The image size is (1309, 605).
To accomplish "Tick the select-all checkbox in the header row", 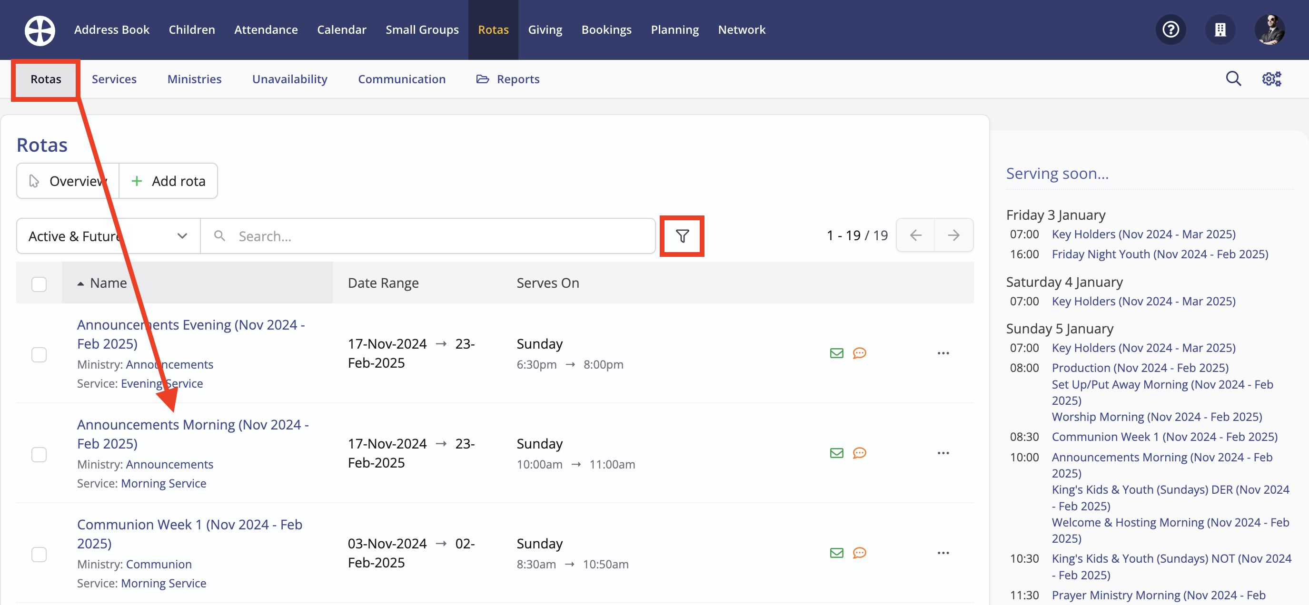I will click(39, 284).
